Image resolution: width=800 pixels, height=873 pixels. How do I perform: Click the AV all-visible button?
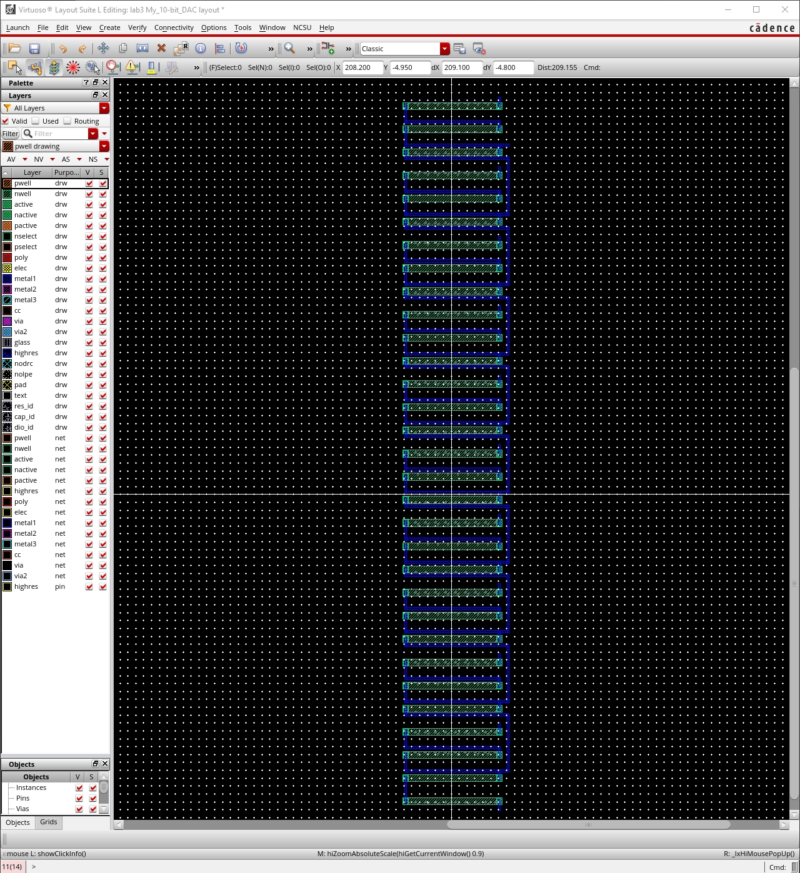coord(11,159)
